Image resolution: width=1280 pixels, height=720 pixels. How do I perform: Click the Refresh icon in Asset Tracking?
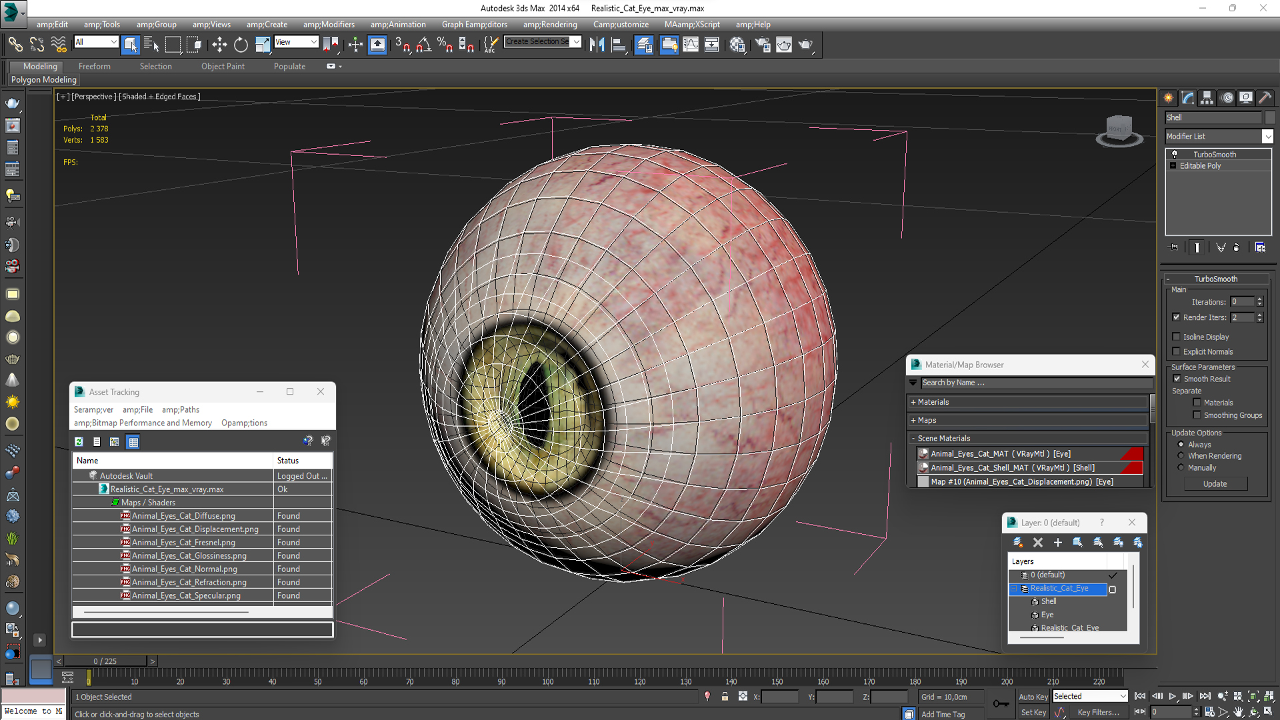tap(79, 441)
